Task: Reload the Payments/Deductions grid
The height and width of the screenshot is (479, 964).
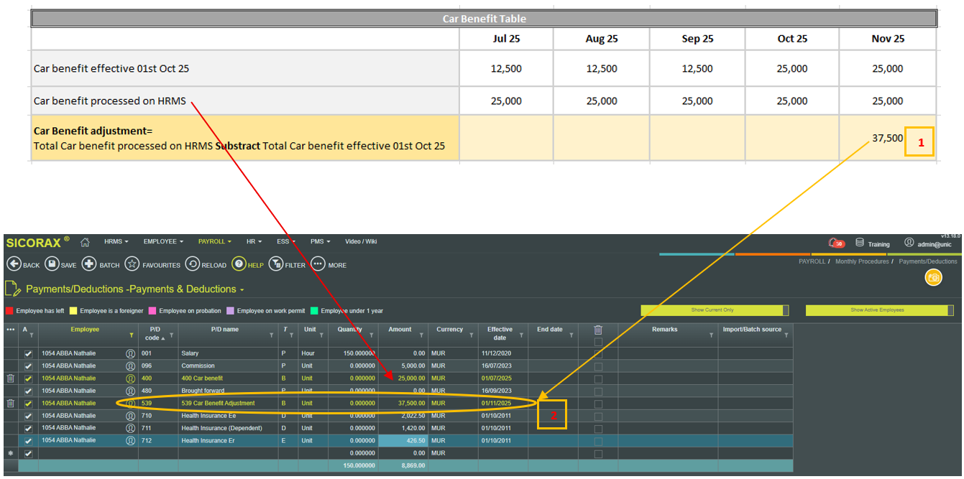Action: click(192, 264)
